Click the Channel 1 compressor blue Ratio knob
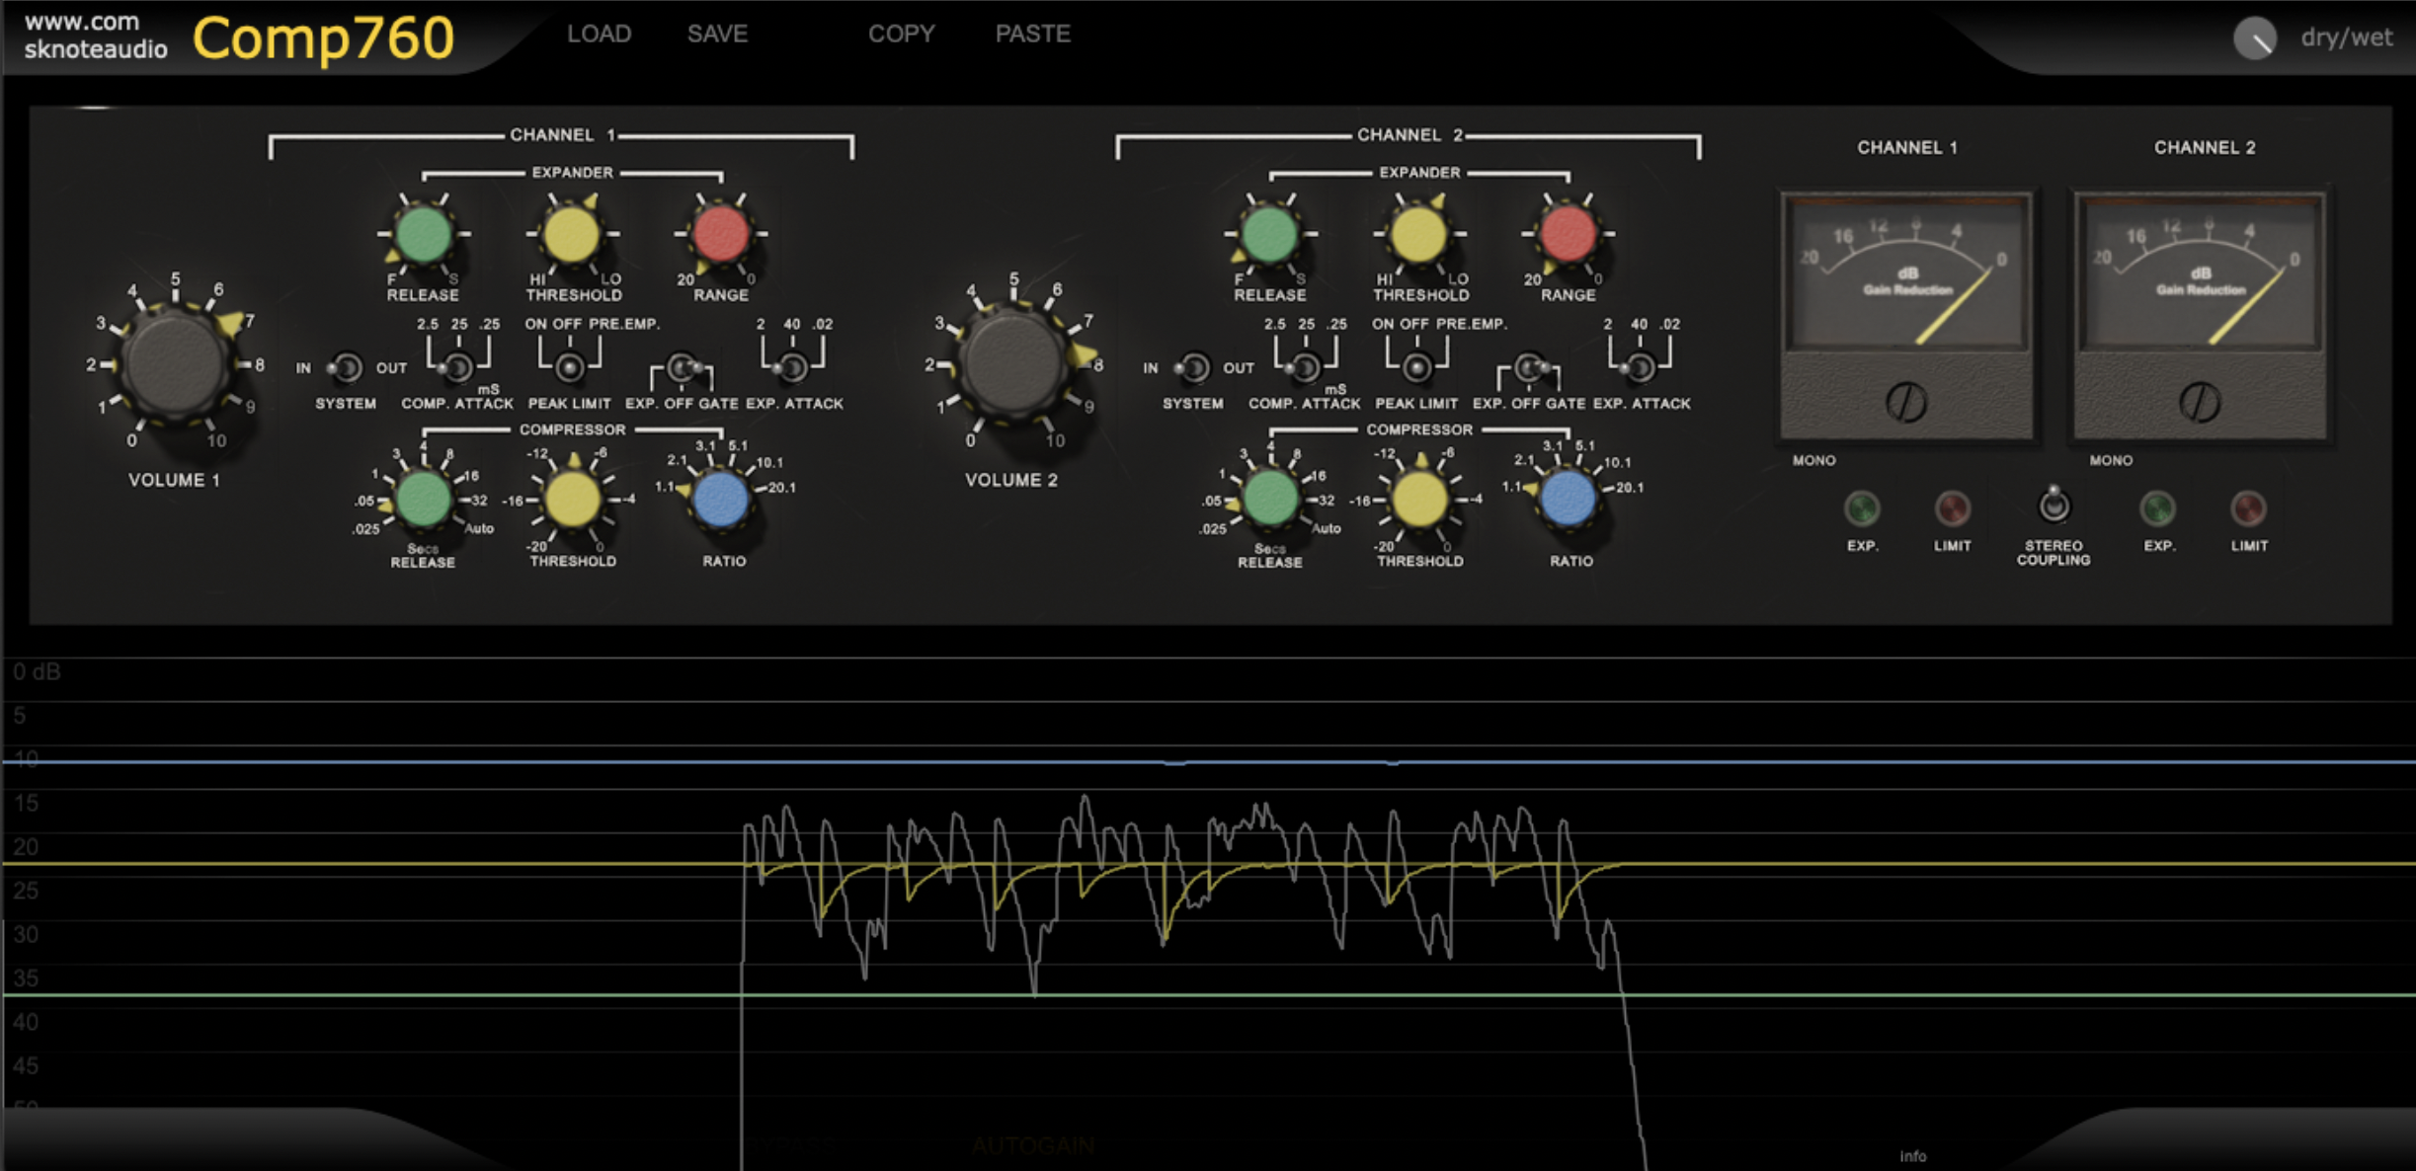 pyautogui.click(x=721, y=499)
